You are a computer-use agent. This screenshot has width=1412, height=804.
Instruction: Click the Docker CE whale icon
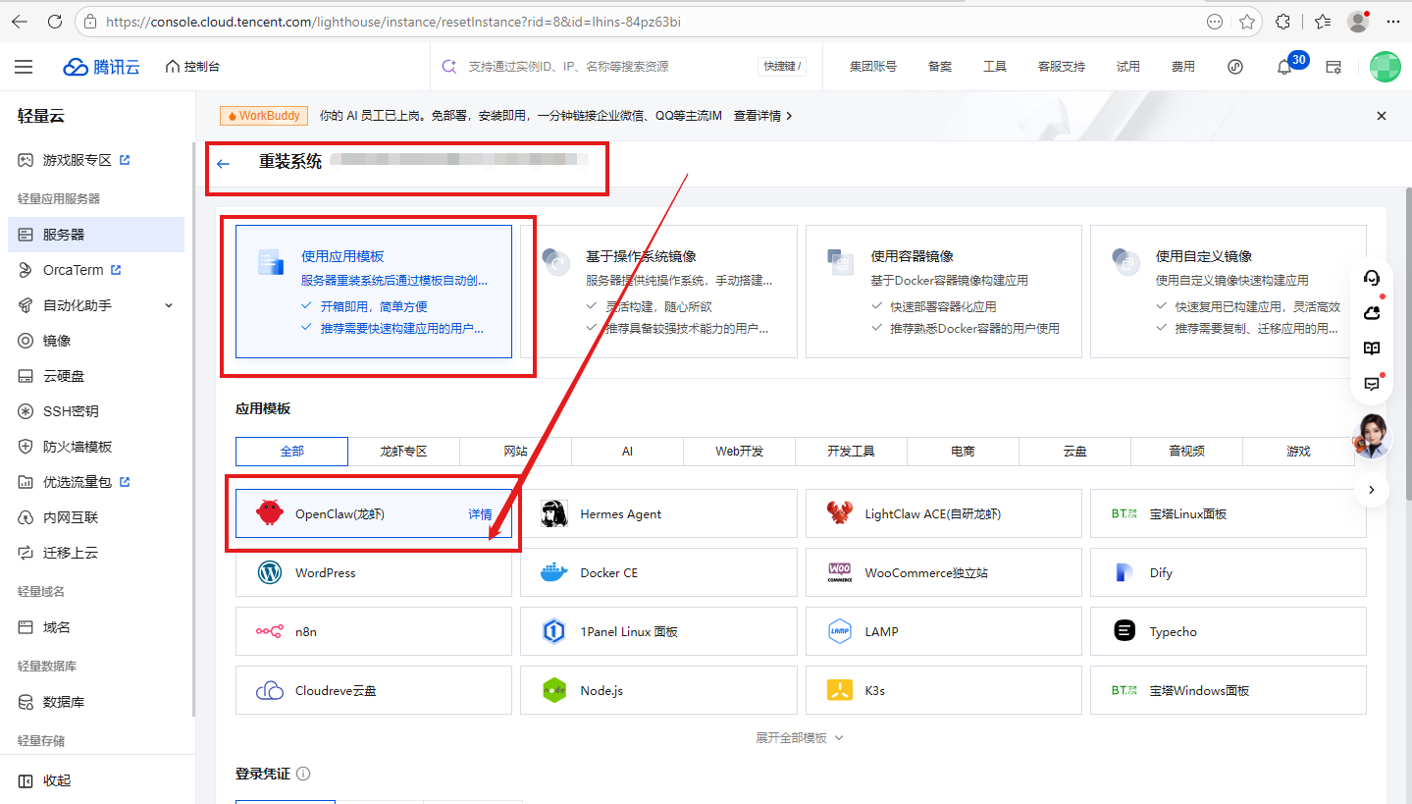click(554, 572)
